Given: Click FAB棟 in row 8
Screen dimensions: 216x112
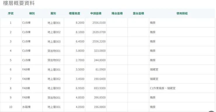Looking at the screenshot, I should point(26,88).
